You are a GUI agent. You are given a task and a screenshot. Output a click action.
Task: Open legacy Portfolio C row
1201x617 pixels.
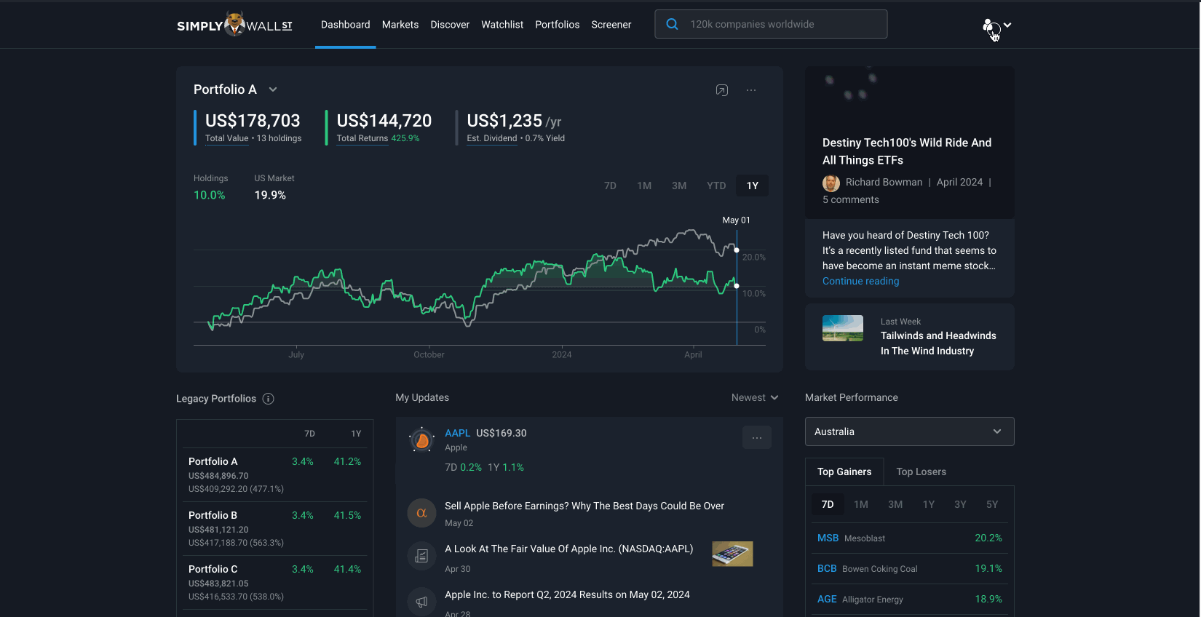275,583
